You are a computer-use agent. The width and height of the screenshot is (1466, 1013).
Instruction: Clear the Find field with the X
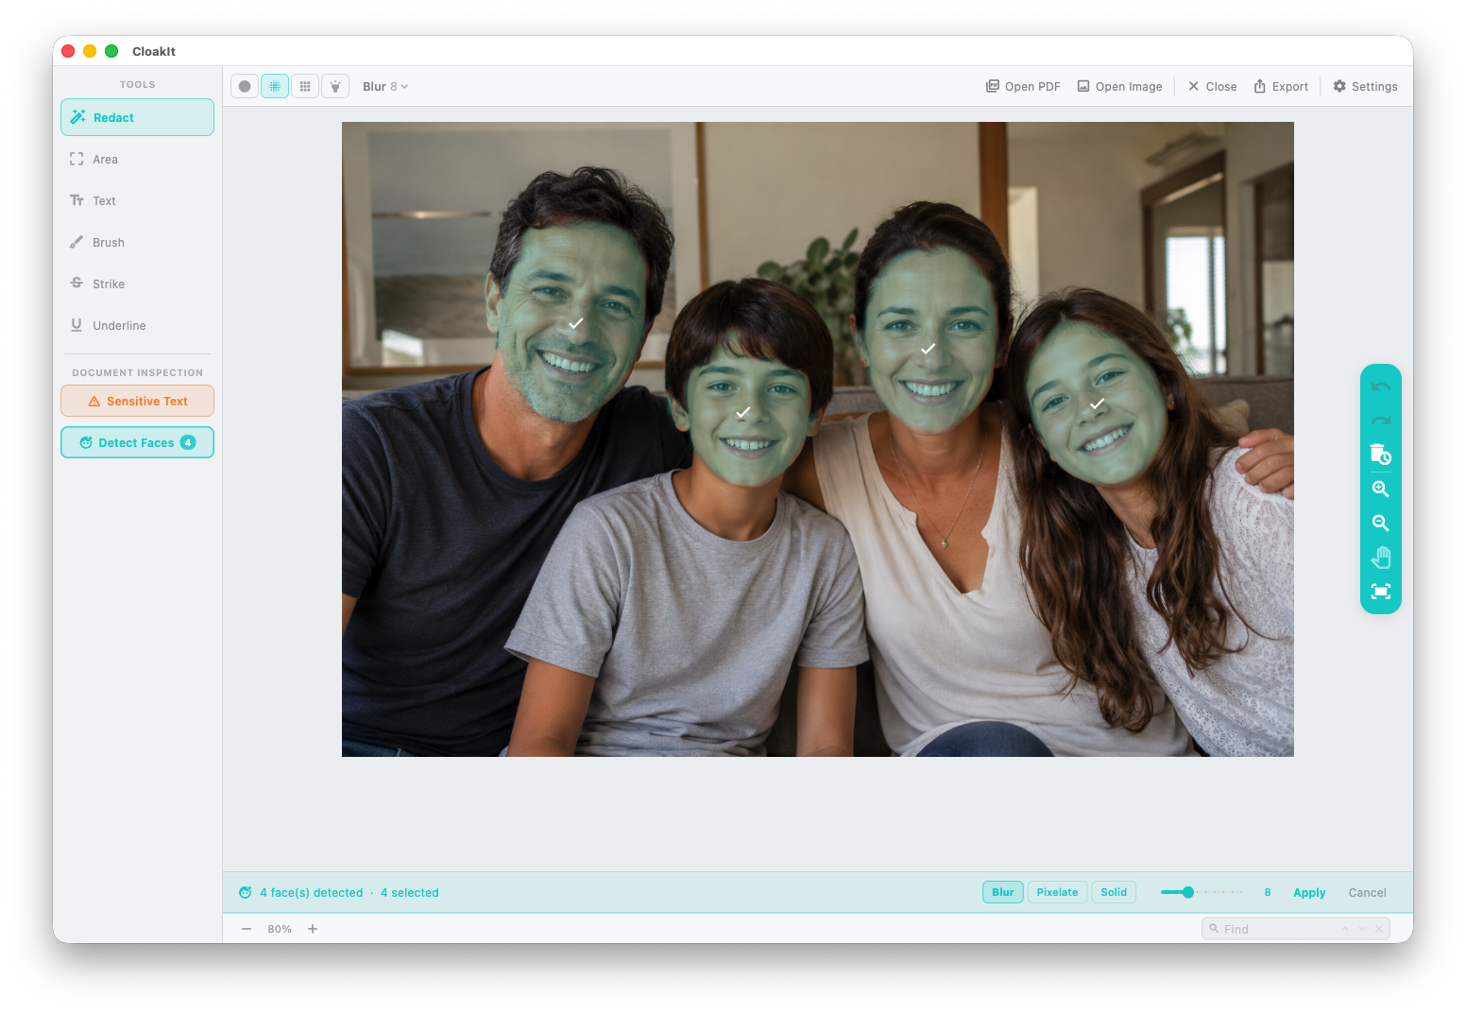point(1379,929)
